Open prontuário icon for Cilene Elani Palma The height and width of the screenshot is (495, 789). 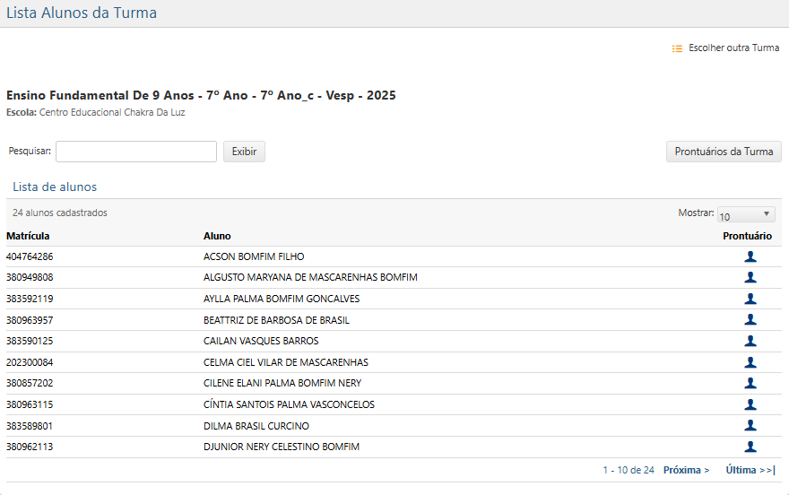pos(750,383)
